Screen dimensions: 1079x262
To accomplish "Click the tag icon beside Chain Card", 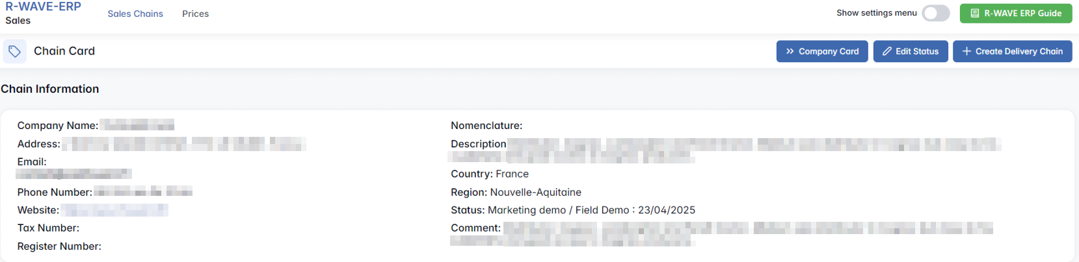I will (14, 51).
